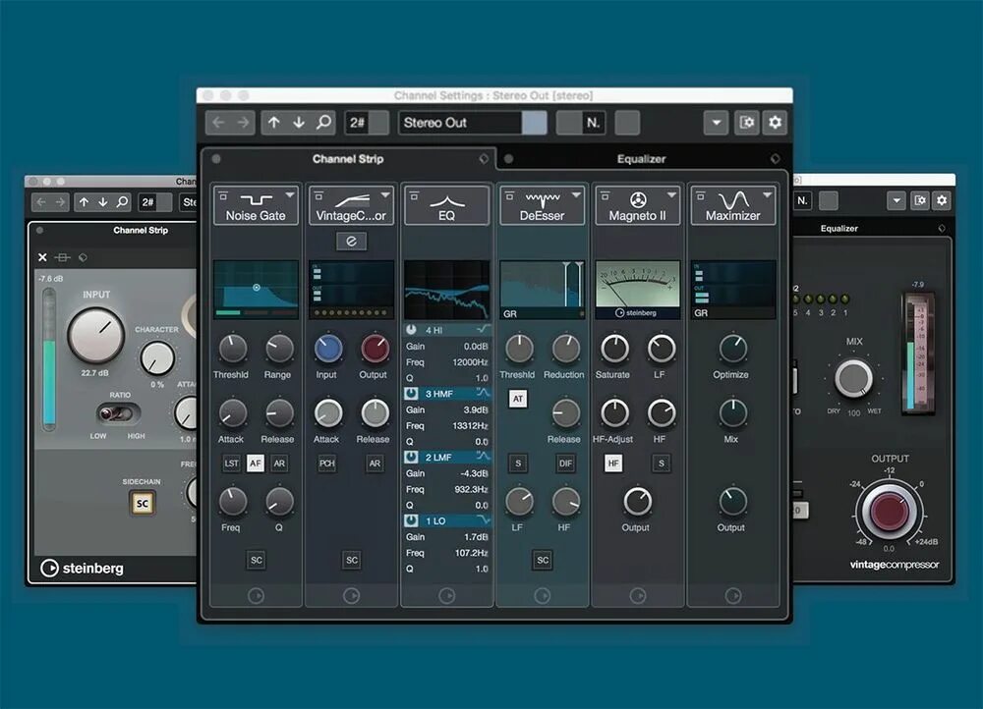The width and height of the screenshot is (983, 709).
Task: Click the back arrow in Stereo Out toolbar
Action: coord(218,123)
